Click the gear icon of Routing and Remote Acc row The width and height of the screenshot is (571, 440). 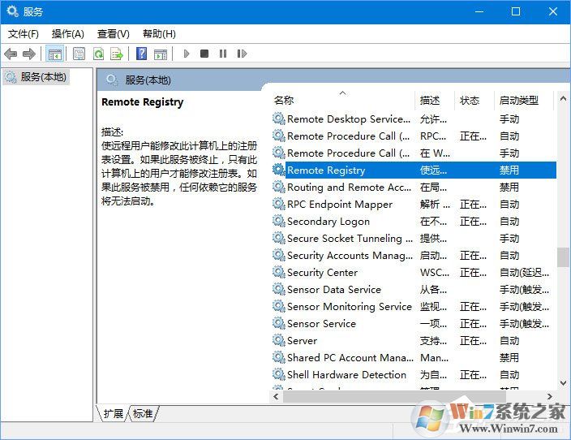pos(278,187)
